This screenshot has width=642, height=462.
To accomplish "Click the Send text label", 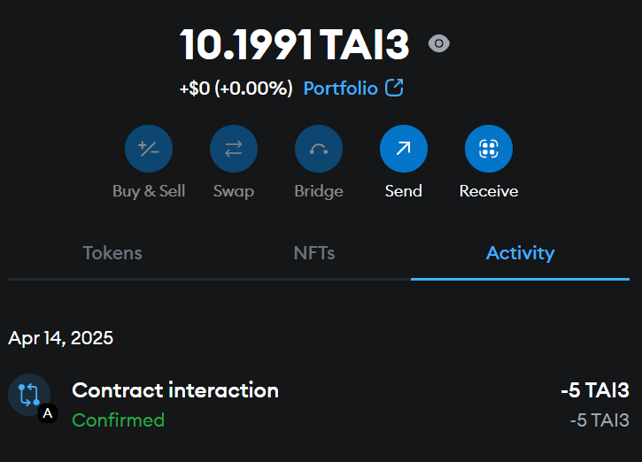I will (x=403, y=191).
